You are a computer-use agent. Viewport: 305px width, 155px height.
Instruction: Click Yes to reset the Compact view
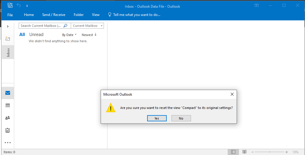(157, 118)
